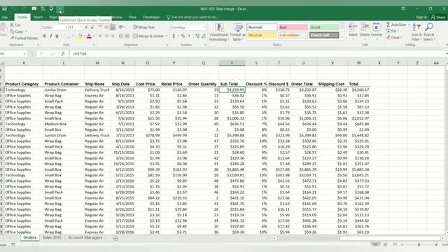Open the Sales 2016 sheet tab
This screenshot has width=448, height=252.
[52, 238]
